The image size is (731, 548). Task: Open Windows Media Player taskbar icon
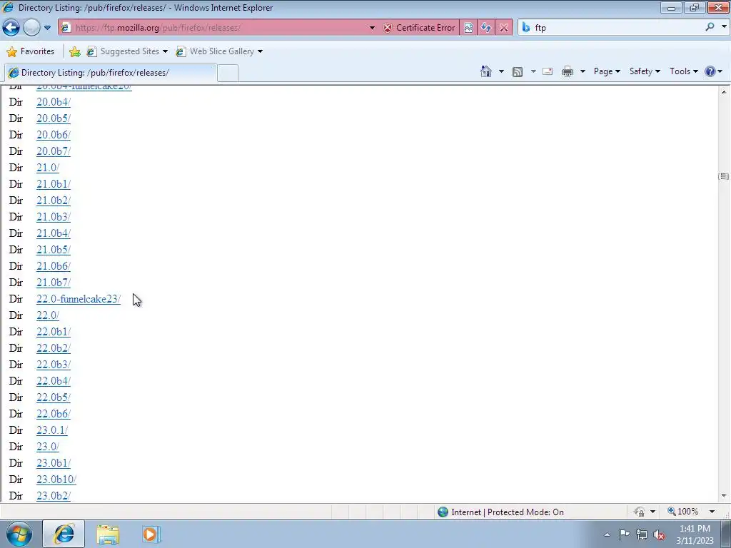coord(151,534)
